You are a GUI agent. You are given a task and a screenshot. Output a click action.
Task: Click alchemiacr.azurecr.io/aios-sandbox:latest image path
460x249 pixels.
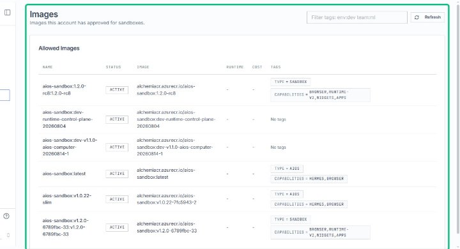pyautogui.click(x=165, y=174)
